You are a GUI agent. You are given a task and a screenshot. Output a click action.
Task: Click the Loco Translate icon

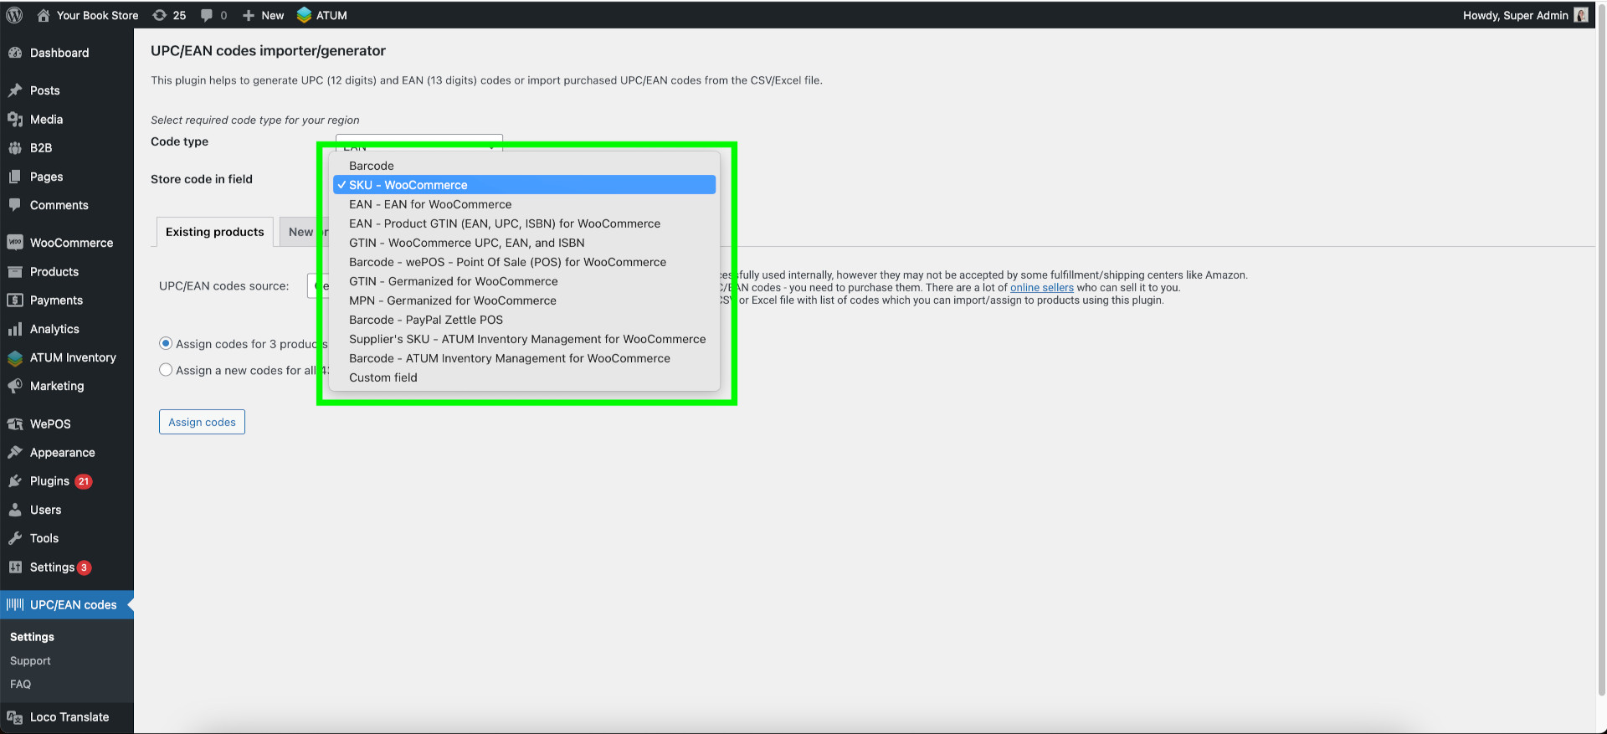[15, 717]
